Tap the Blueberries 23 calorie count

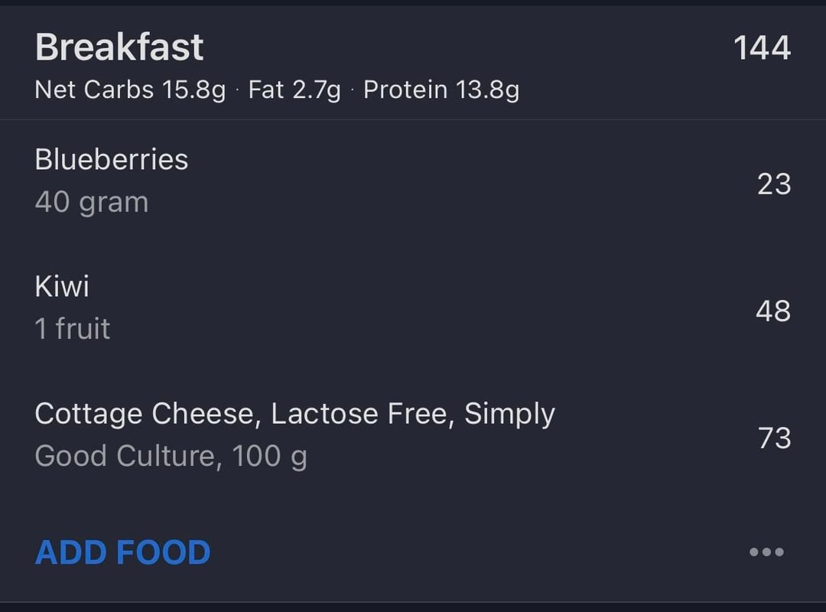tap(773, 184)
